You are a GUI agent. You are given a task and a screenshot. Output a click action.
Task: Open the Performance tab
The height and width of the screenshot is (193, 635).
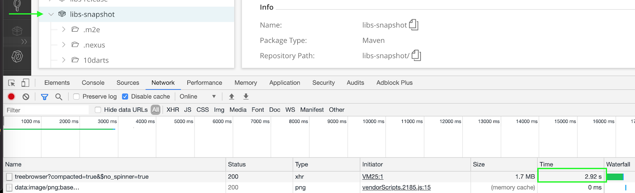[204, 83]
